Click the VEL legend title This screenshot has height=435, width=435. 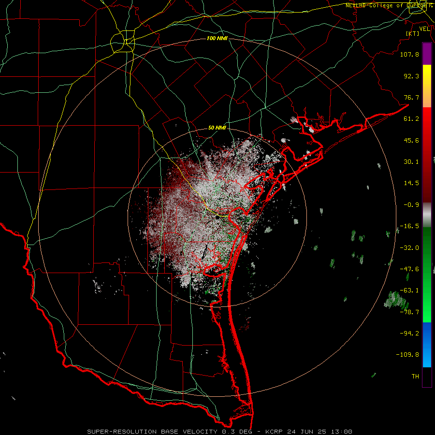(424, 29)
